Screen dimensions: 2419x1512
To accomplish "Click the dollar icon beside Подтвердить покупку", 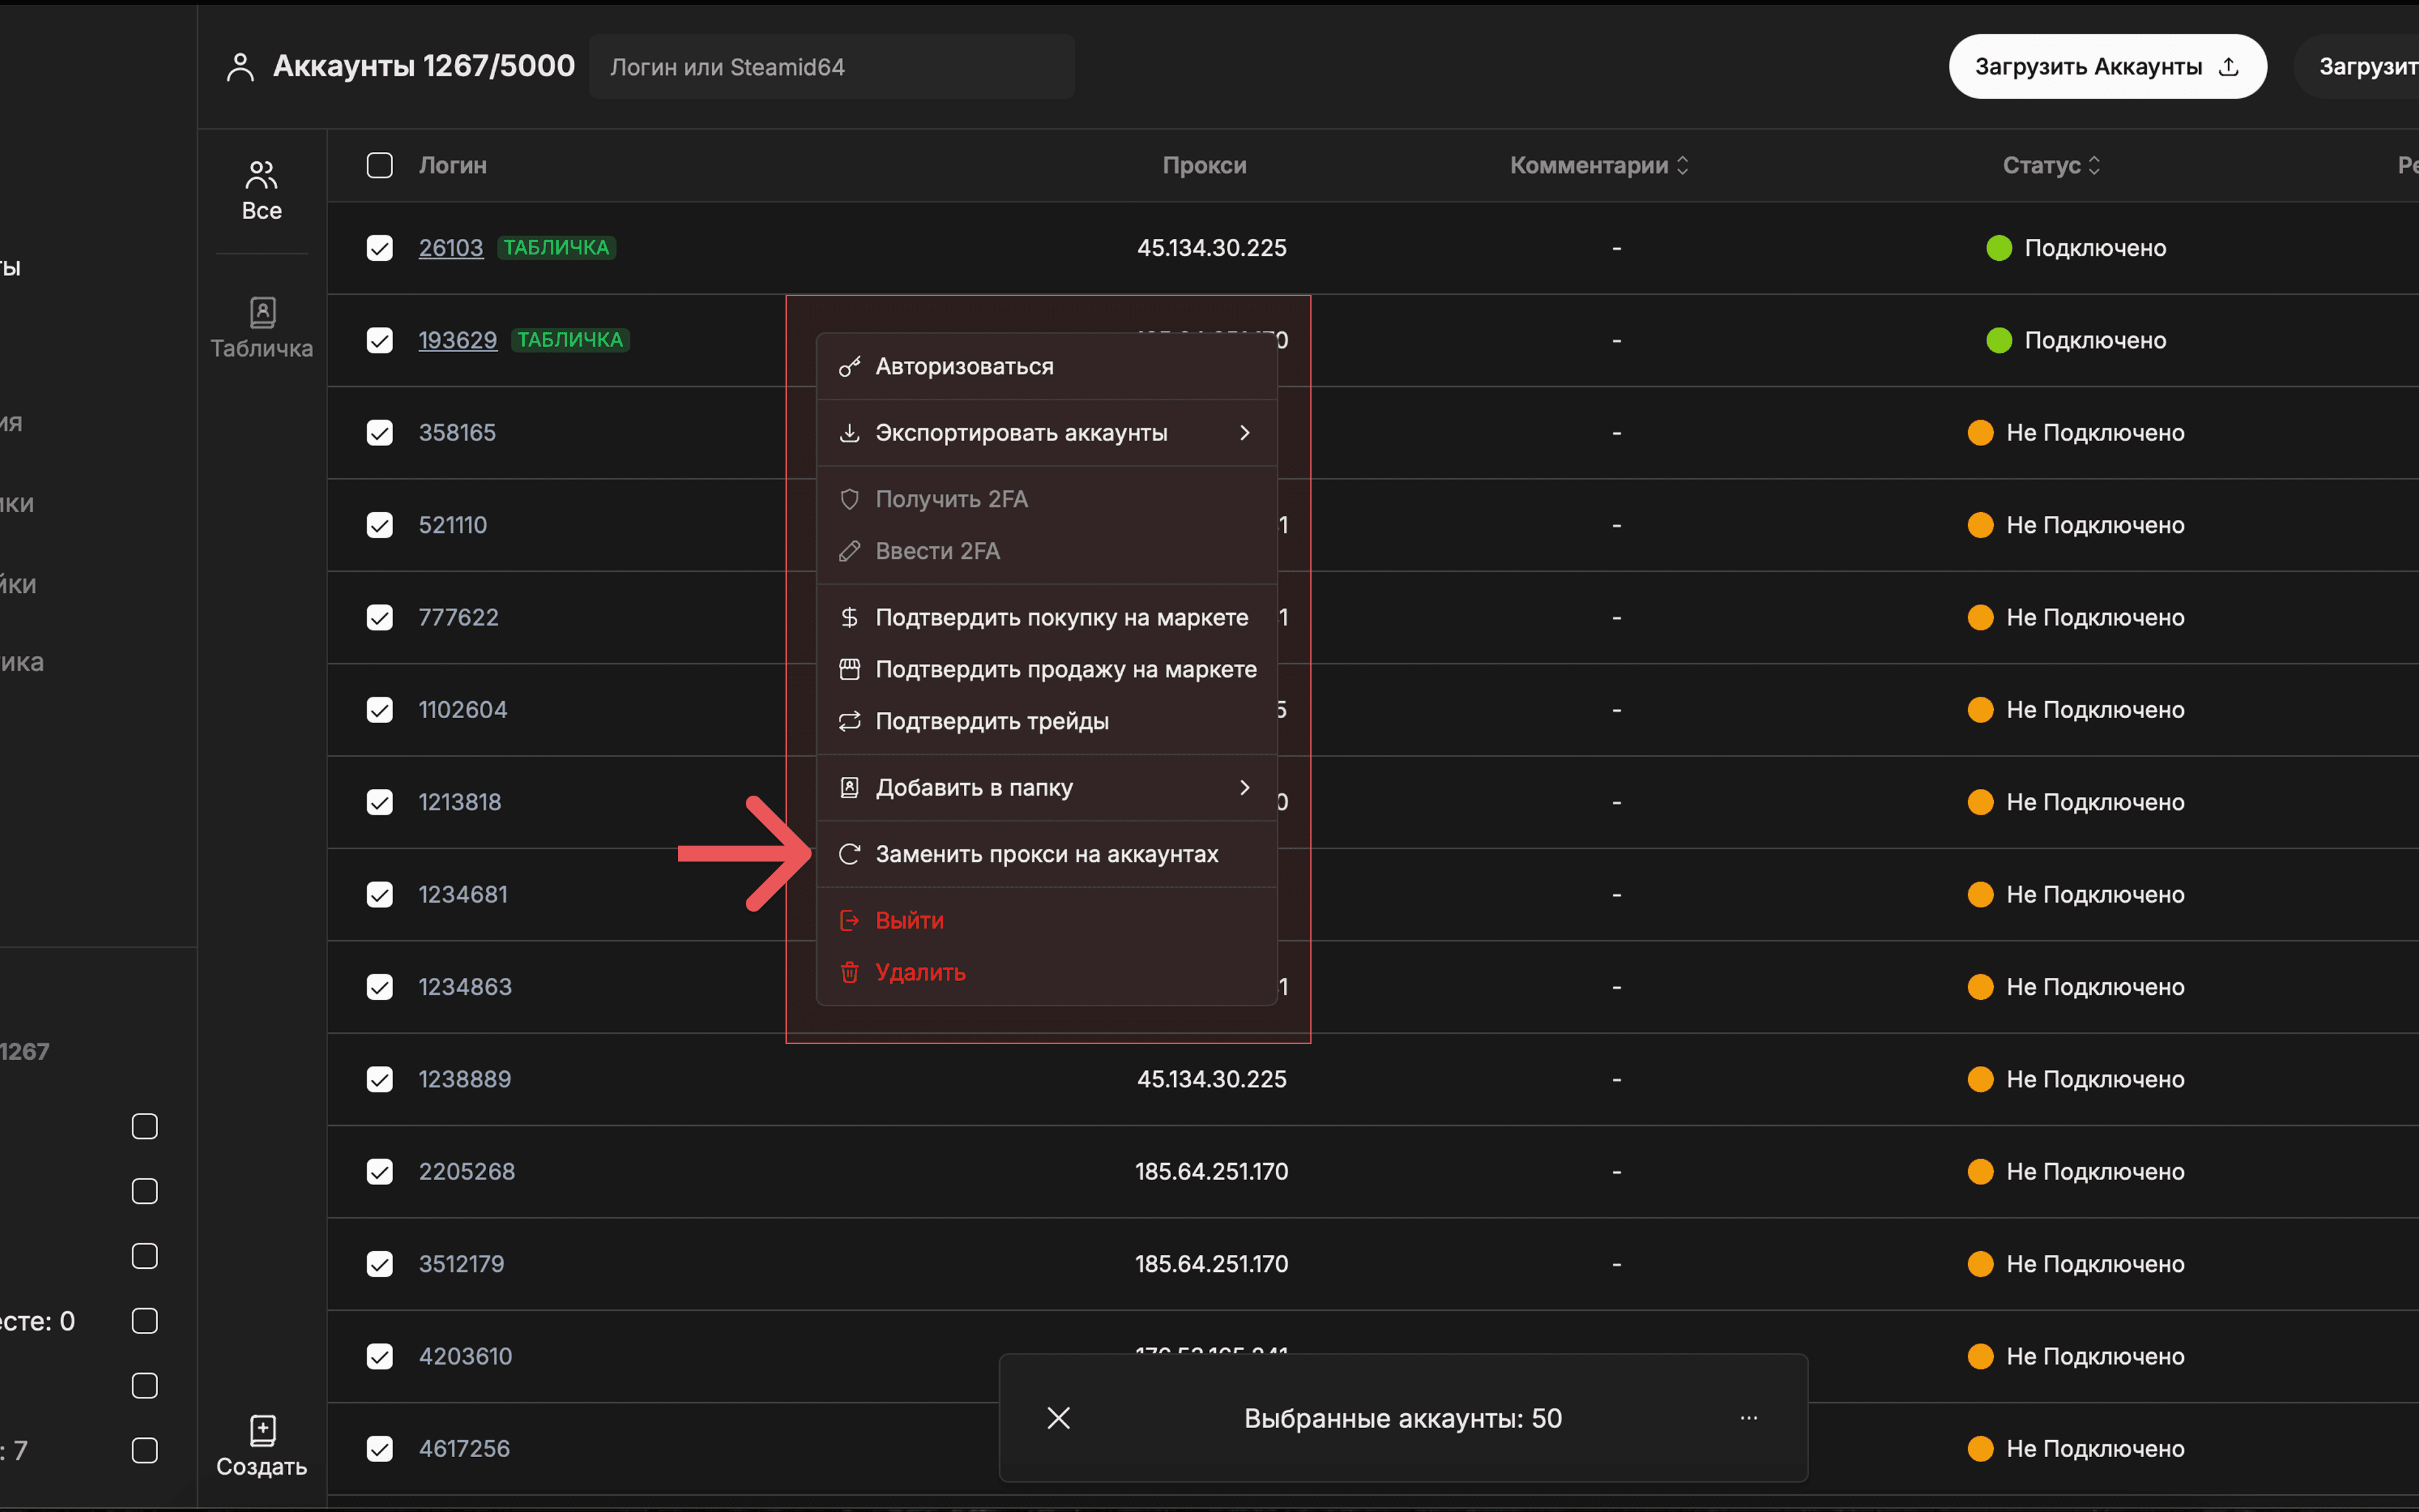I will (x=850, y=617).
